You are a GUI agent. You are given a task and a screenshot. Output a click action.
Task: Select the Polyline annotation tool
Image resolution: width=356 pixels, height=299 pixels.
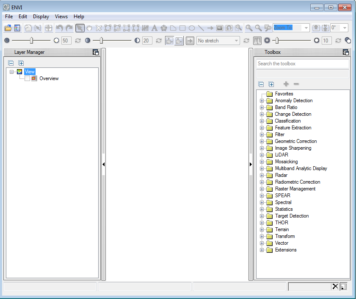201,28
